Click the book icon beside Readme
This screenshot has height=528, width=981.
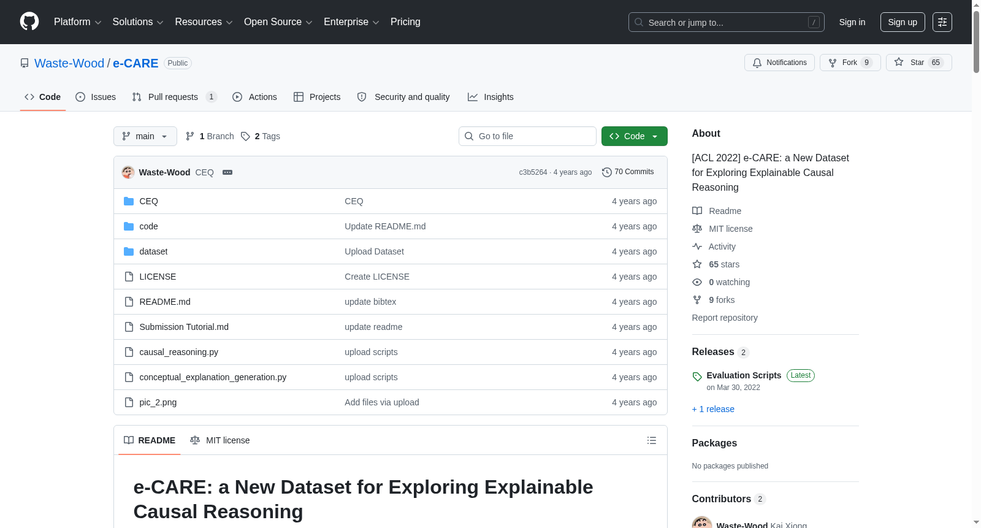(x=697, y=211)
